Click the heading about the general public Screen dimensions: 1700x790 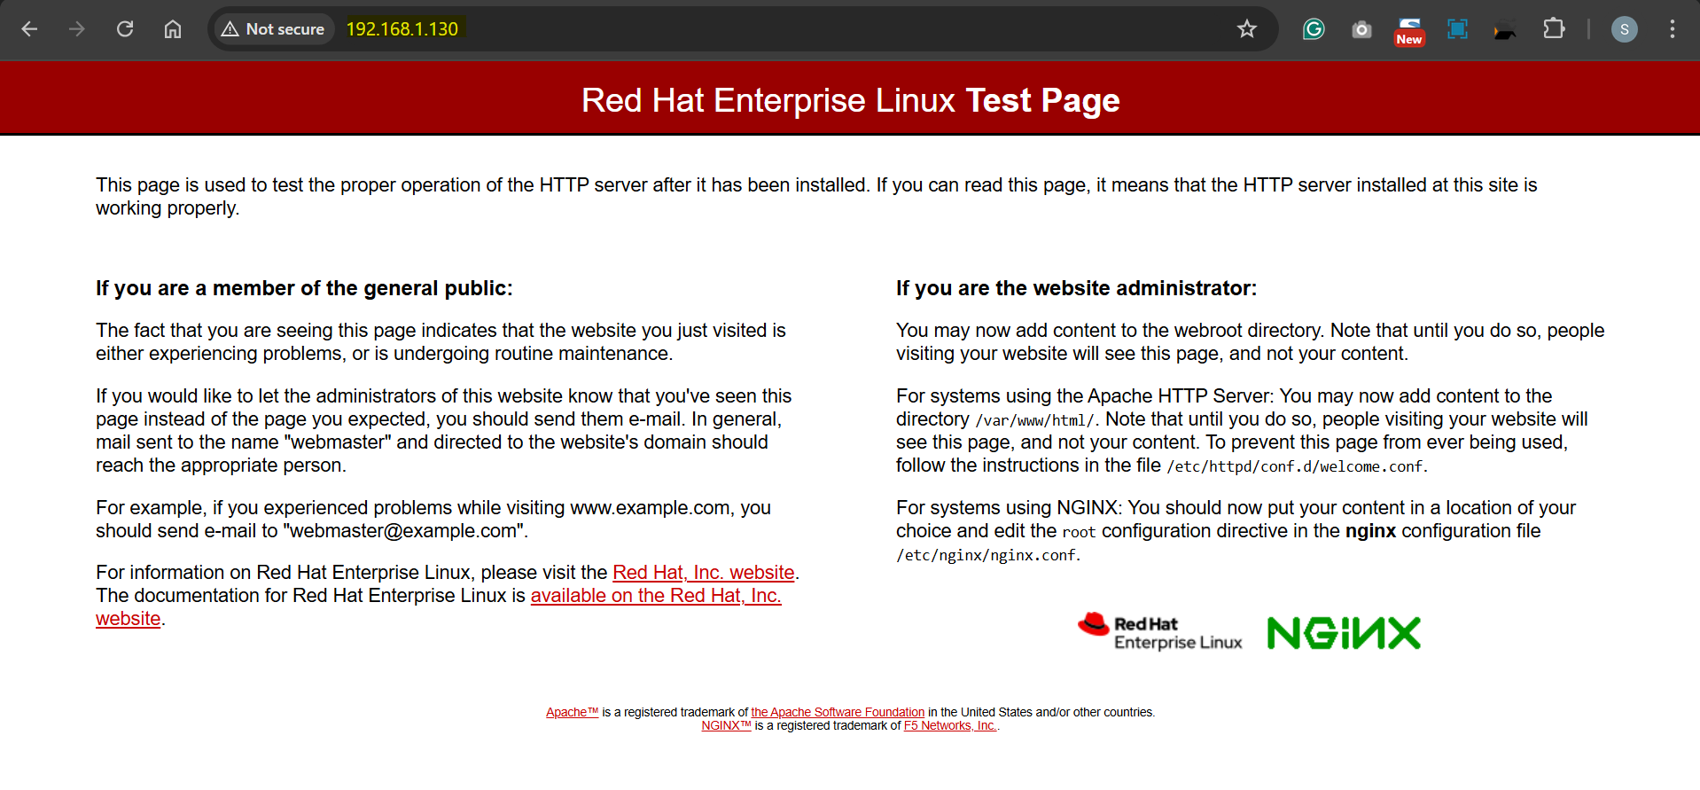tap(304, 288)
